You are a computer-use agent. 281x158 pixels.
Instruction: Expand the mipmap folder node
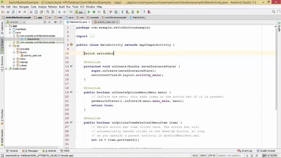(x=14, y=62)
